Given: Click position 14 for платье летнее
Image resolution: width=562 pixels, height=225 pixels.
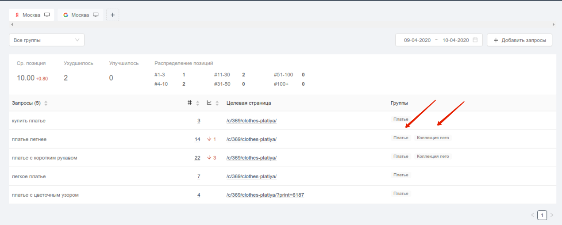Looking at the screenshot, I should coord(197,139).
